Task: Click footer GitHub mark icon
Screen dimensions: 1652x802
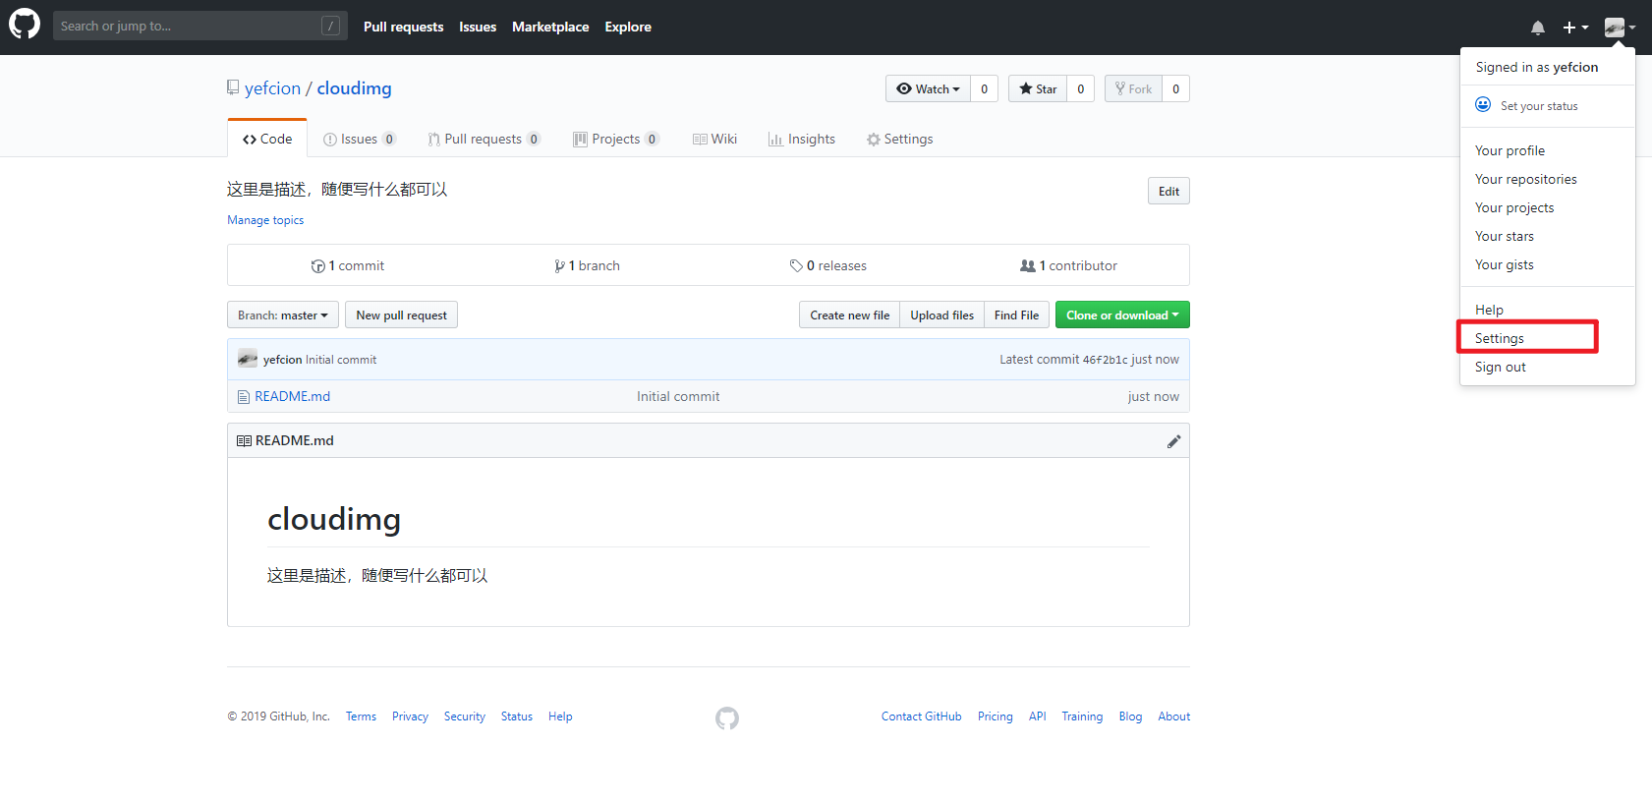Action: point(727,718)
